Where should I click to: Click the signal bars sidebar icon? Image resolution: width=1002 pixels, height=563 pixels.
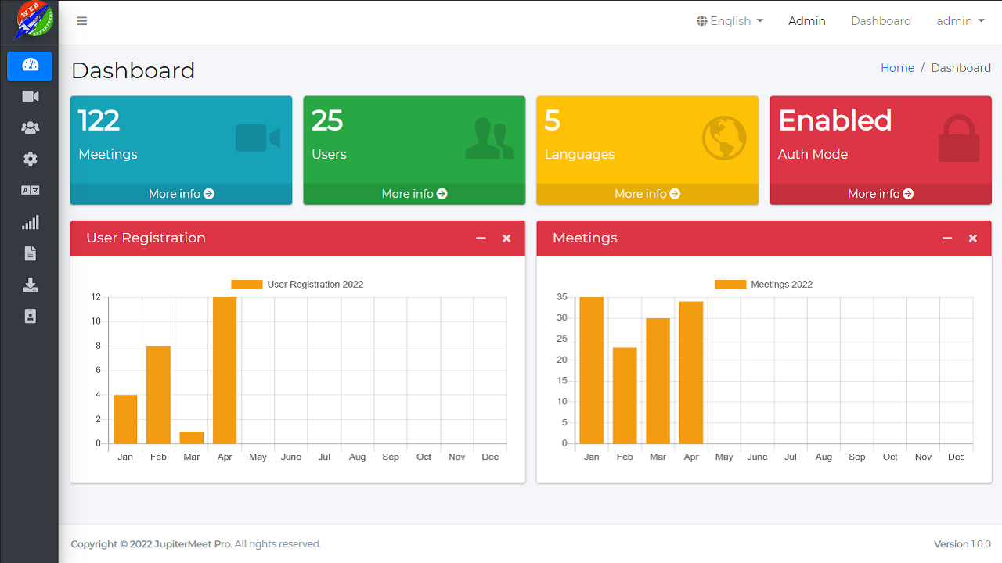(x=30, y=223)
